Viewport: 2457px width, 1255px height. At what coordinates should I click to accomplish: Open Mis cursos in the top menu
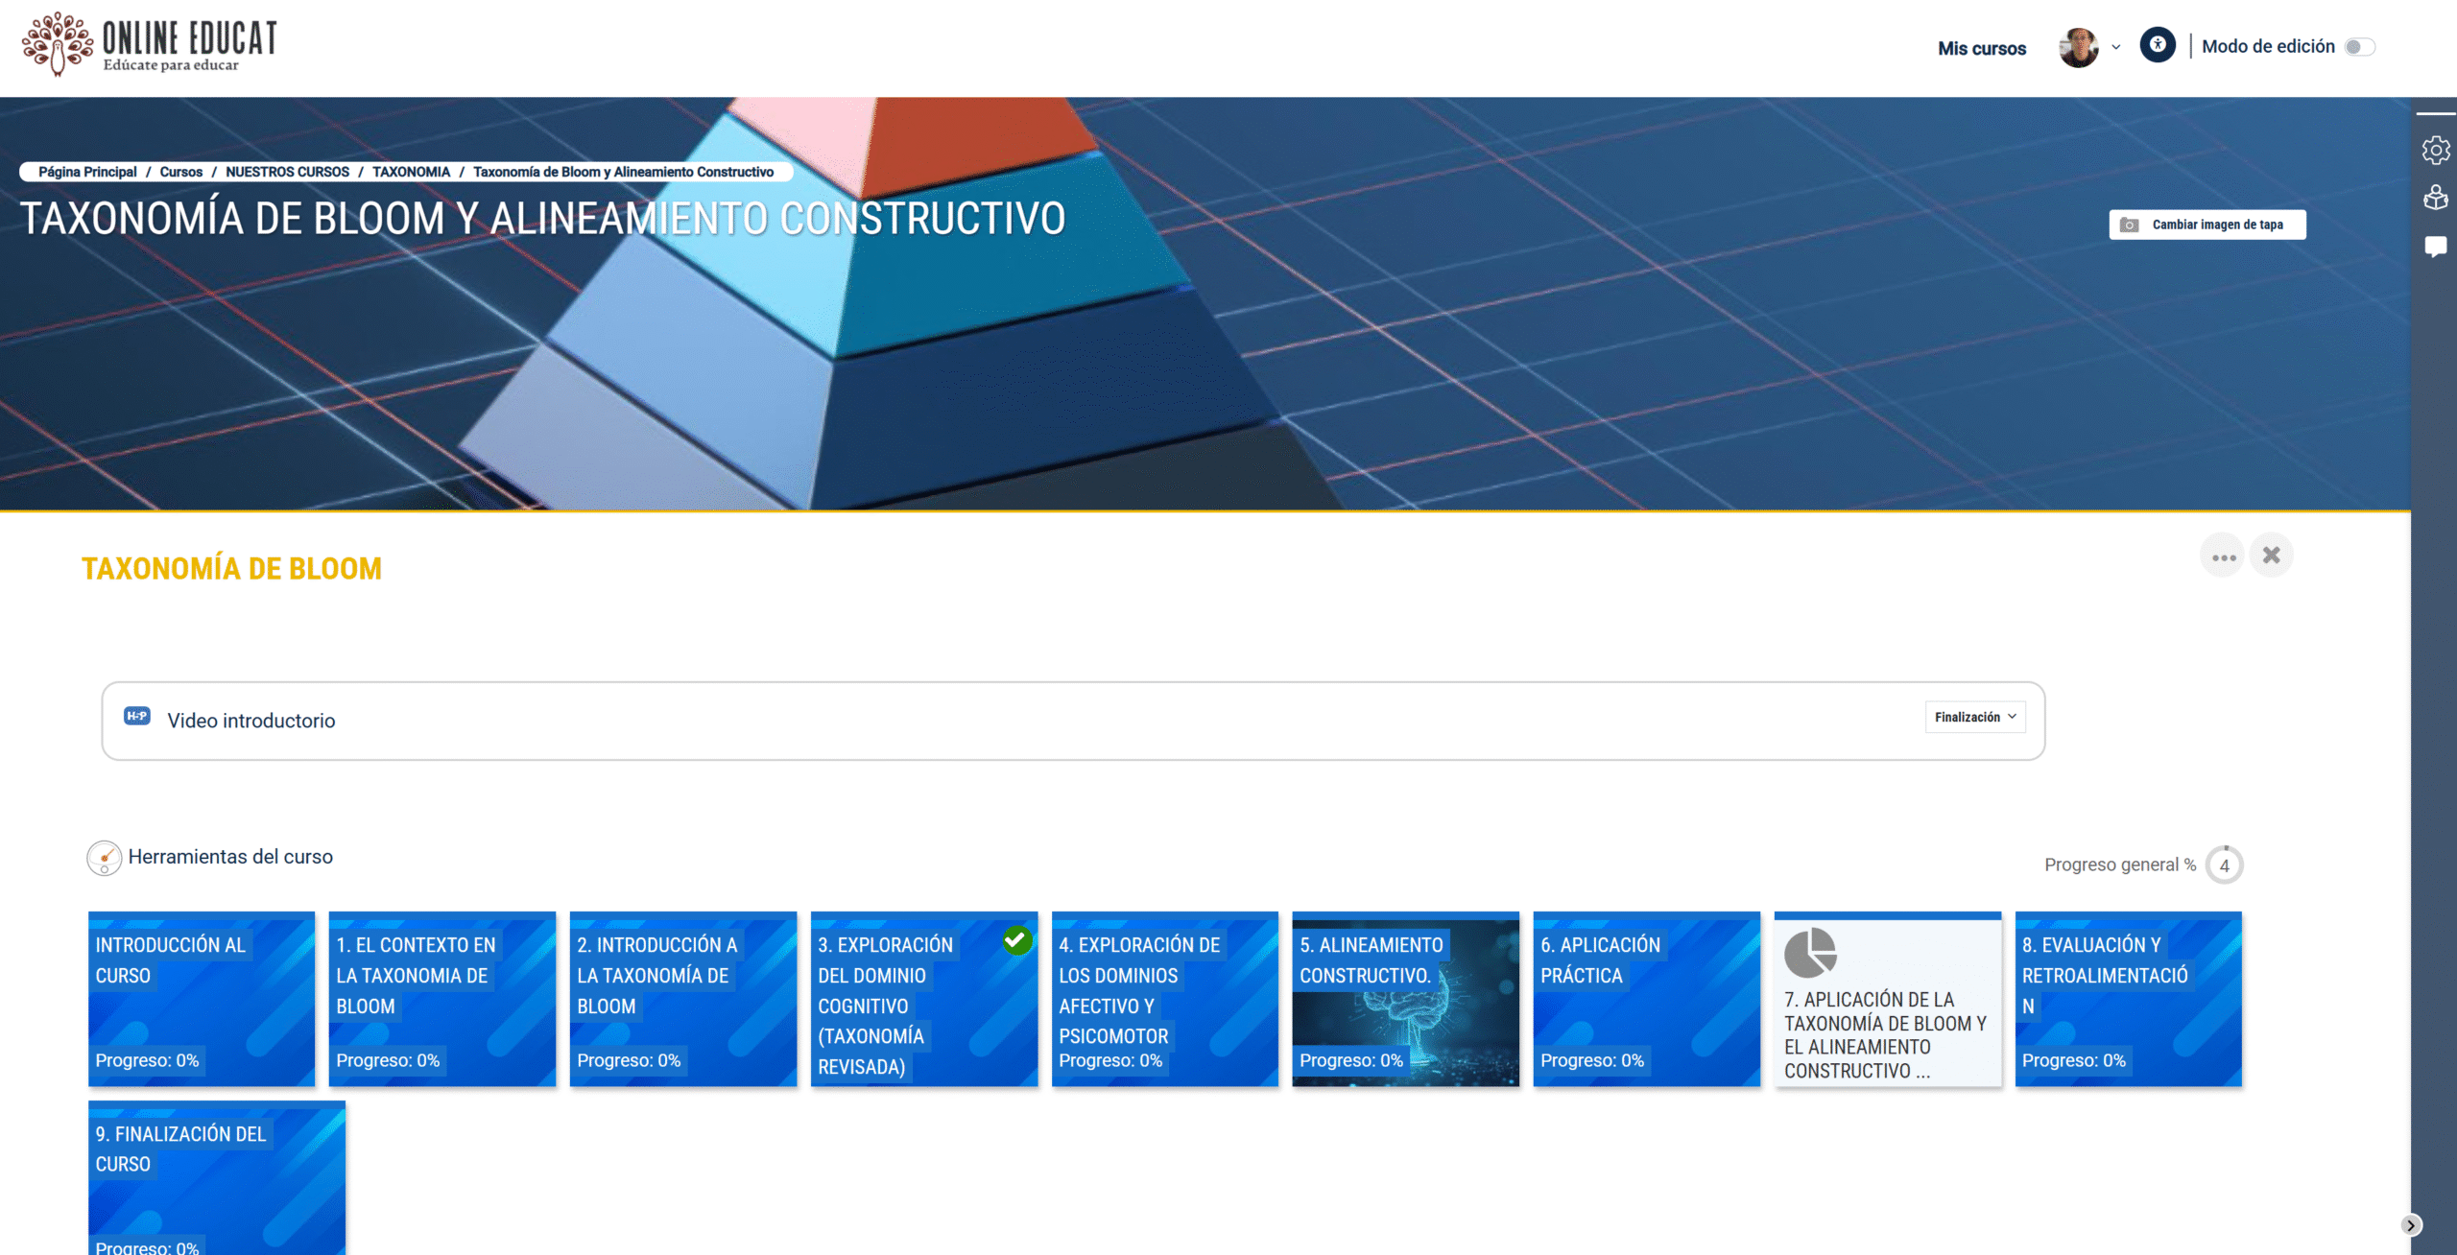tap(1980, 48)
